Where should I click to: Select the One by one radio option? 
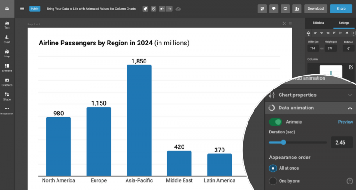click(x=273, y=181)
